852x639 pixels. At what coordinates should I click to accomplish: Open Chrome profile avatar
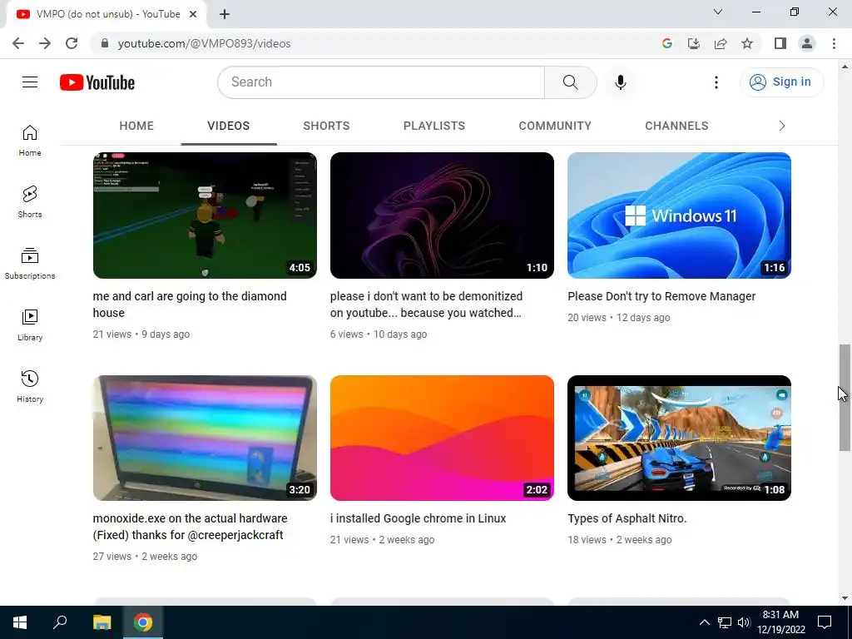(807, 43)
